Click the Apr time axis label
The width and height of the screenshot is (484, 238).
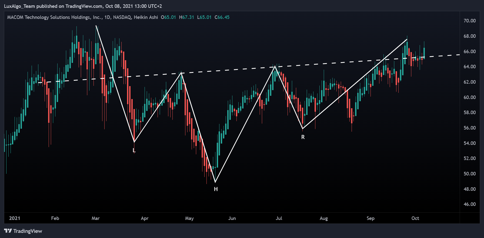coord(145,218)
